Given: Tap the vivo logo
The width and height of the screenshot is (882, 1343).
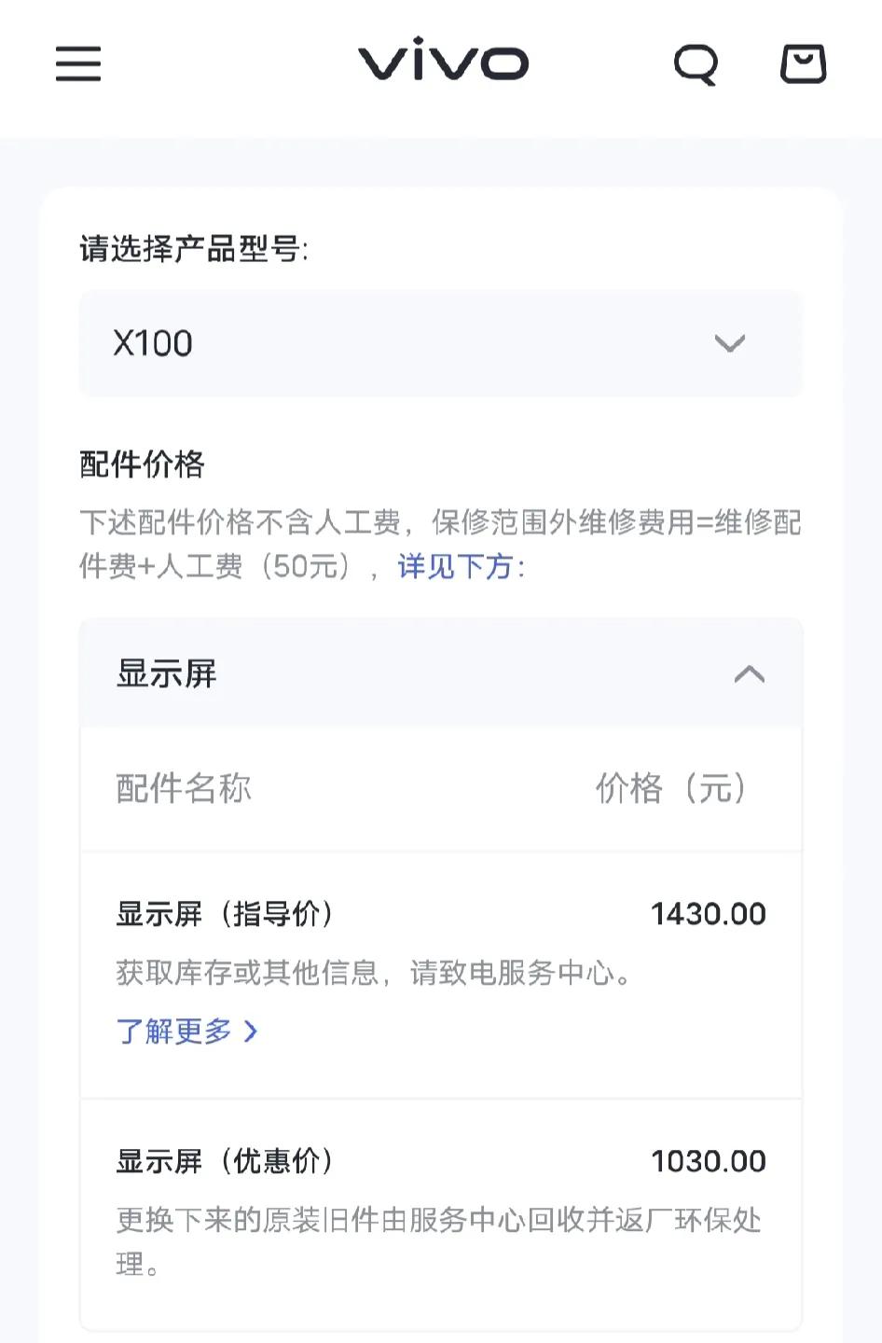Looking at the screenshot, I should click(x=443, y=61).
